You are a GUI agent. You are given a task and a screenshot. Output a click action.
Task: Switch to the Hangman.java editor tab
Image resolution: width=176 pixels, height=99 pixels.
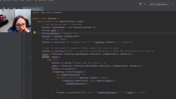coord(33,9)
